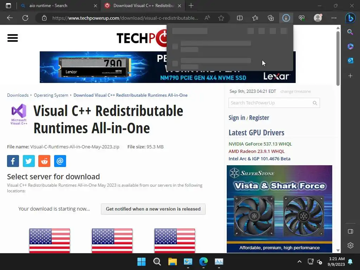Select the second US server flag
The width and height of the screenshot is (360, 270).
point(112,240)
